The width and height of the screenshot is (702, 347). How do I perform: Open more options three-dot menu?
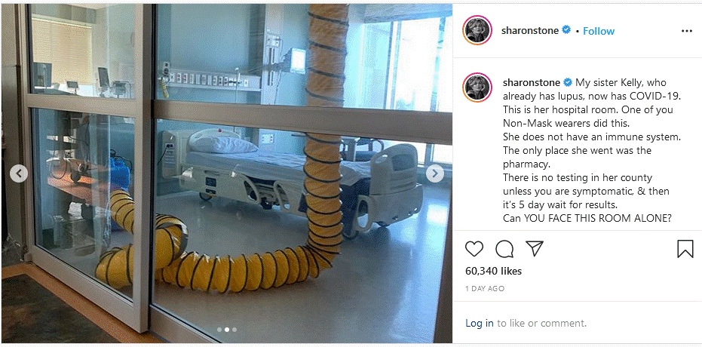686,31
